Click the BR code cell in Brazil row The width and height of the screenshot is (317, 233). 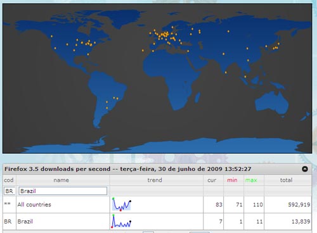8,222
